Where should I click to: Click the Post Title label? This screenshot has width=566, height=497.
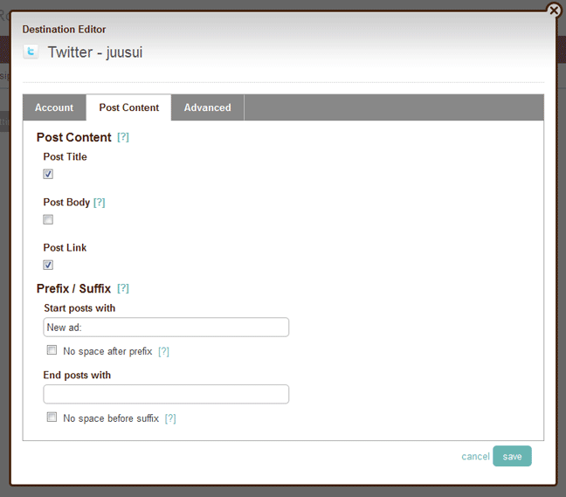click(x=65, y=156)
